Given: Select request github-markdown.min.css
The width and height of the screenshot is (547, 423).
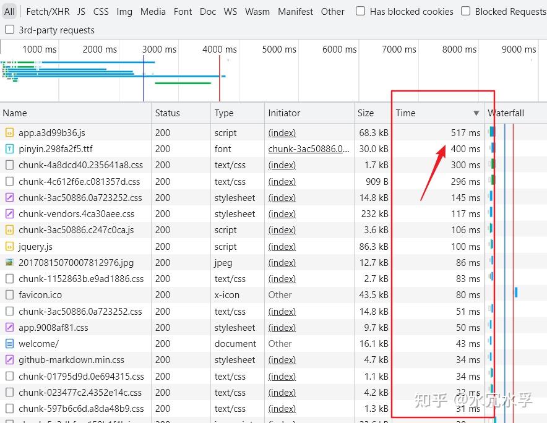Looking at the screenshot, I should tap(71, 360).
